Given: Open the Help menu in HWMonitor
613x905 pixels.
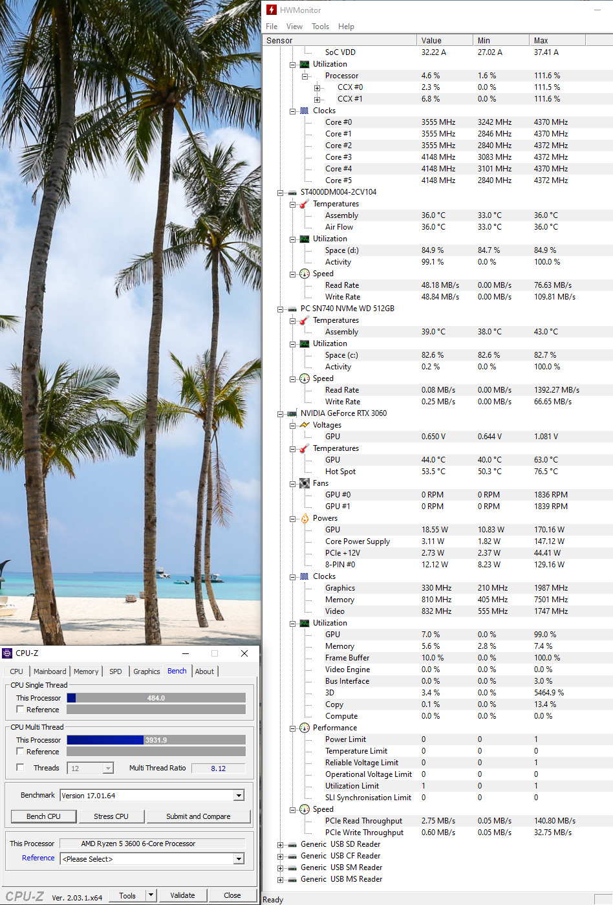Looking at the screenshot, I should [x=346, y=27].
